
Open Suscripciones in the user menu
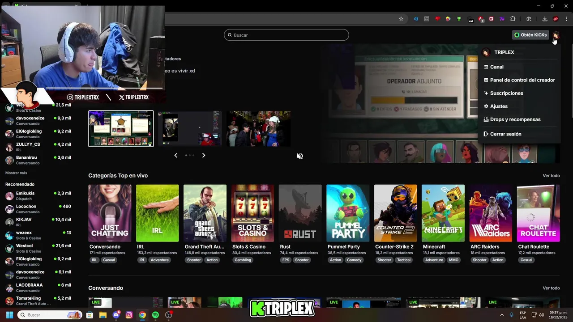point(519,93)
